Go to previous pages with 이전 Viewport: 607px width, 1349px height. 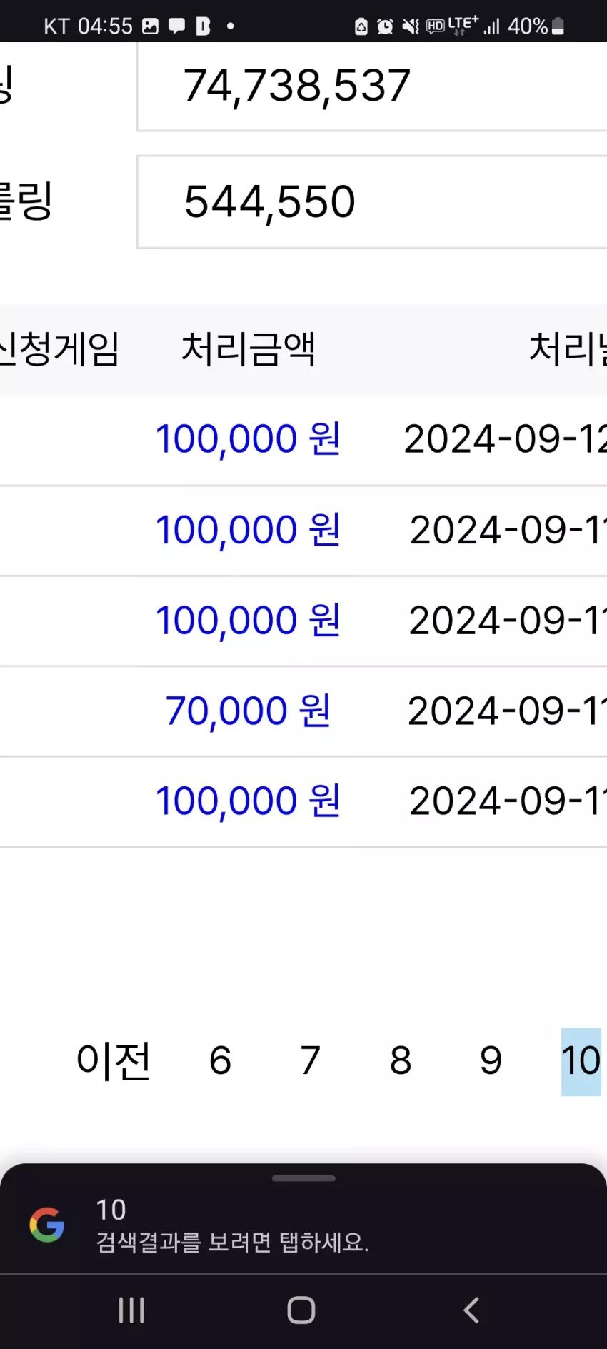coord(114,1060)
